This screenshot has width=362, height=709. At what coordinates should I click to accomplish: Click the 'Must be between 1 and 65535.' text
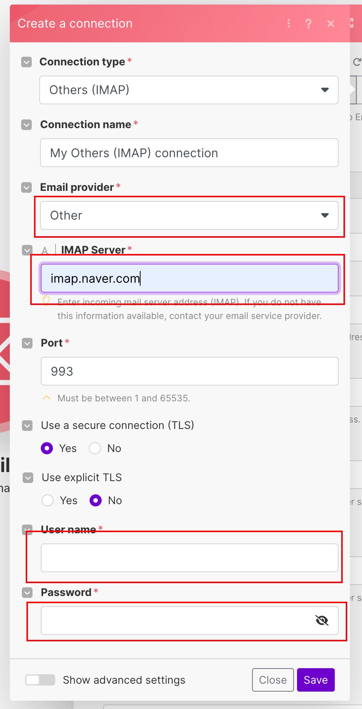124,398
